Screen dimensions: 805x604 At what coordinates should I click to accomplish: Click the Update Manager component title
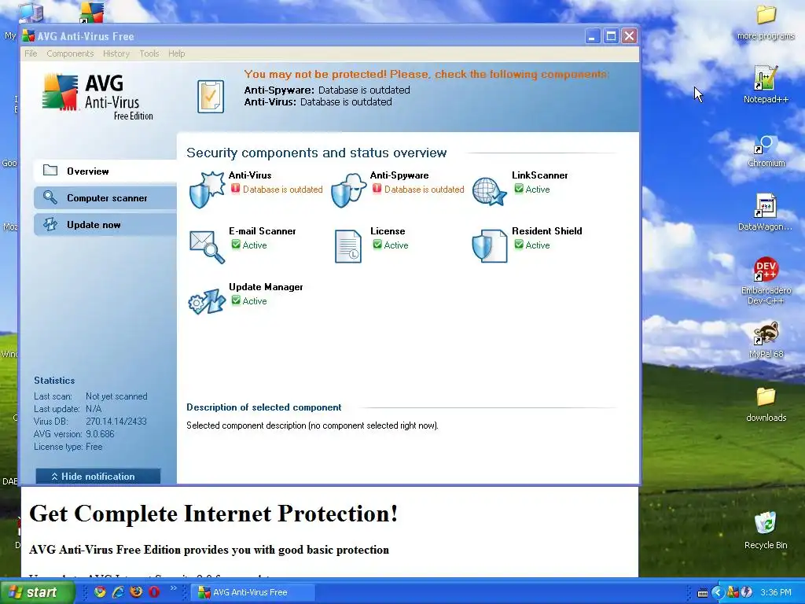[266, 287]
